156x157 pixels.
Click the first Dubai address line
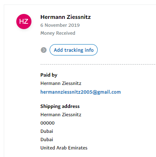[x=47, y=131]
